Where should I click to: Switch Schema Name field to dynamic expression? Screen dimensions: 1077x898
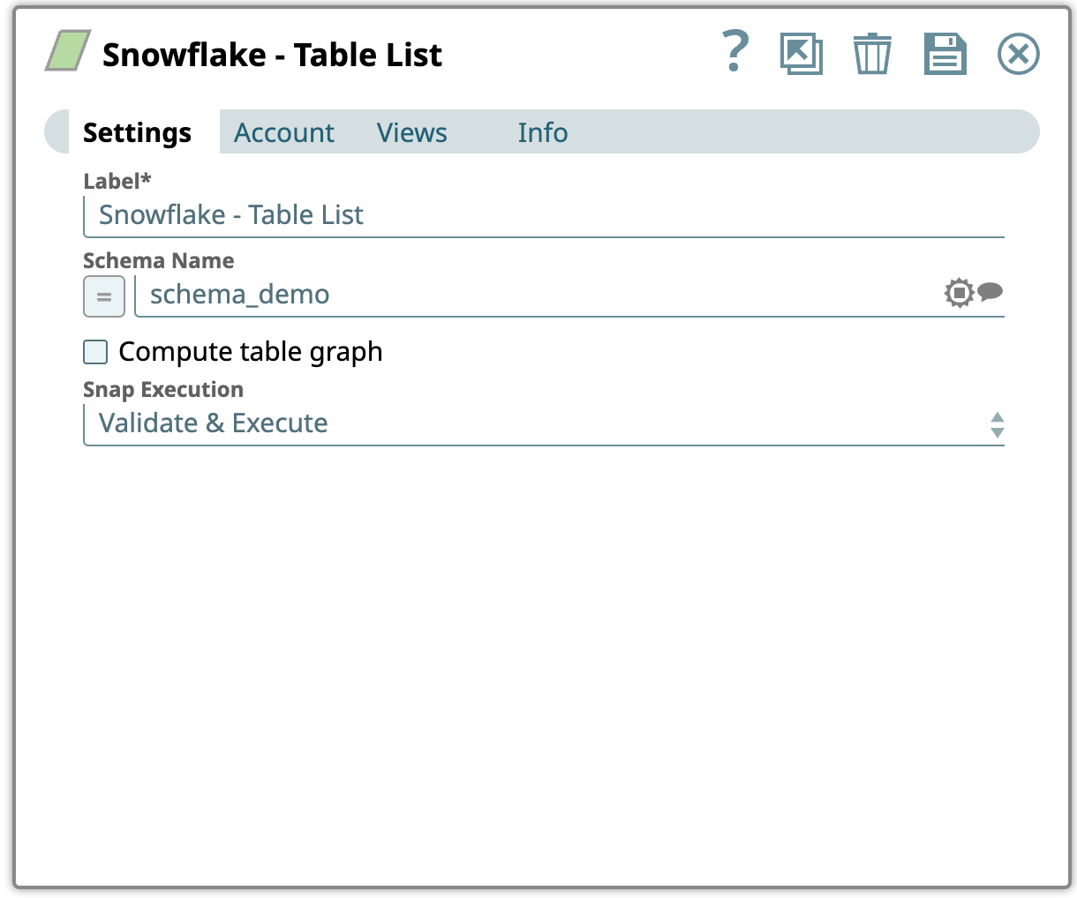103,296
